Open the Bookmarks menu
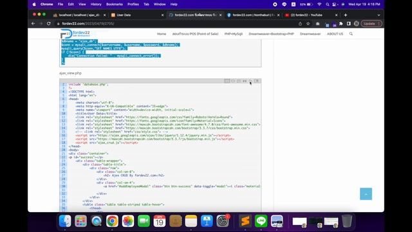 coord(115,5)
